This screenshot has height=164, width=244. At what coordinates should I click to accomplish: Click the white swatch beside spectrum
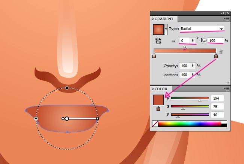pyautogui.click(x=224, y=122)
